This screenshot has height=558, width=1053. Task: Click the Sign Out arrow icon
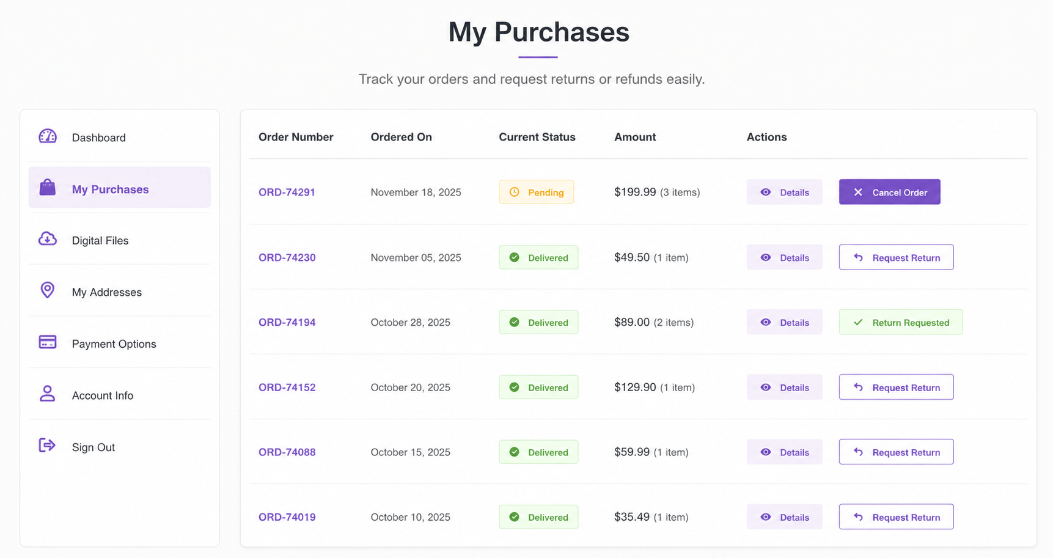[x=47, y=445]
